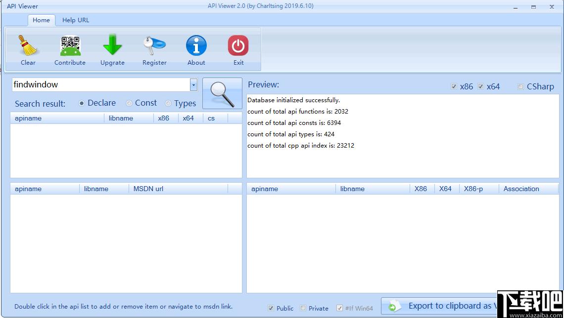Select the Declare radio button
Image resolution: width=564 pixels, height=318 pixels.
pos(82,103)
